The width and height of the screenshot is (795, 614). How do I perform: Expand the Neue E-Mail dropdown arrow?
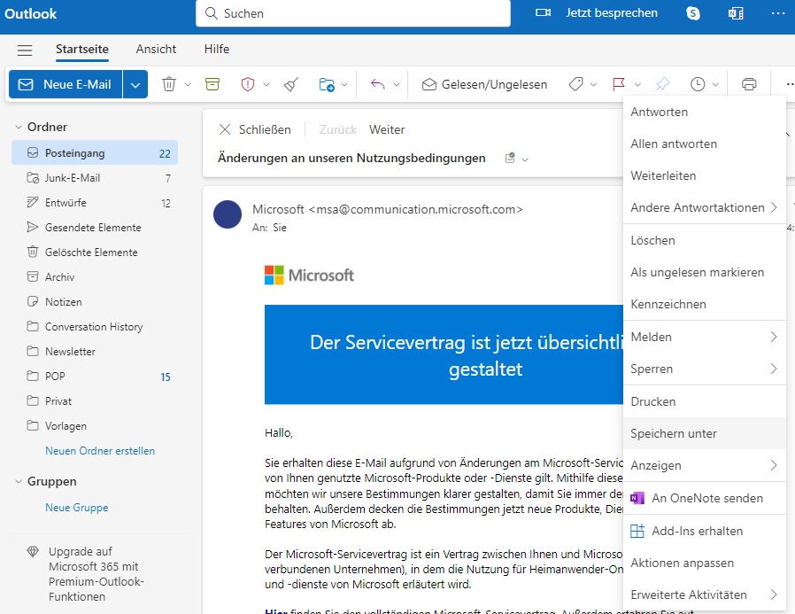pos(135,84)
